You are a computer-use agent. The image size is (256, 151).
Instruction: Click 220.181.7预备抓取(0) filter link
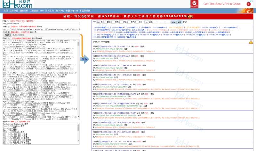(210, 27)
